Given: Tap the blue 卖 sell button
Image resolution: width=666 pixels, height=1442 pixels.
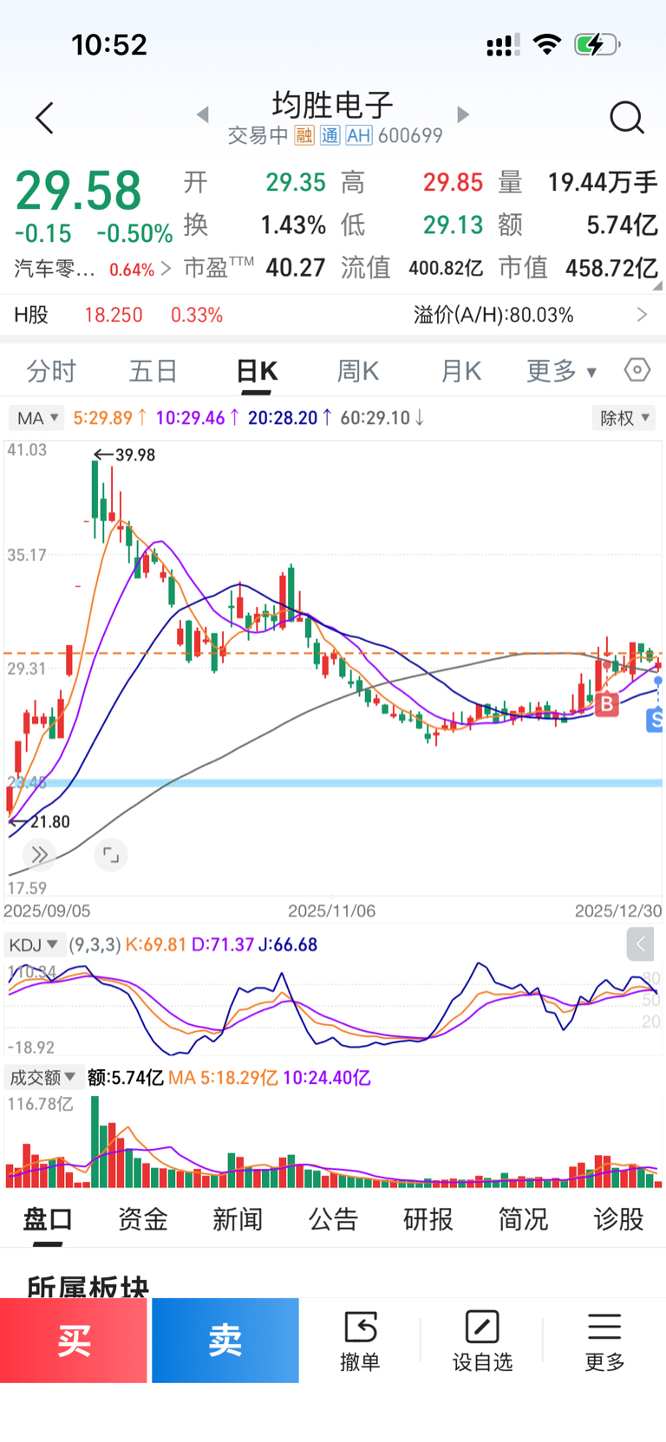Looking at the screenshot, I should pos(225,1341).
